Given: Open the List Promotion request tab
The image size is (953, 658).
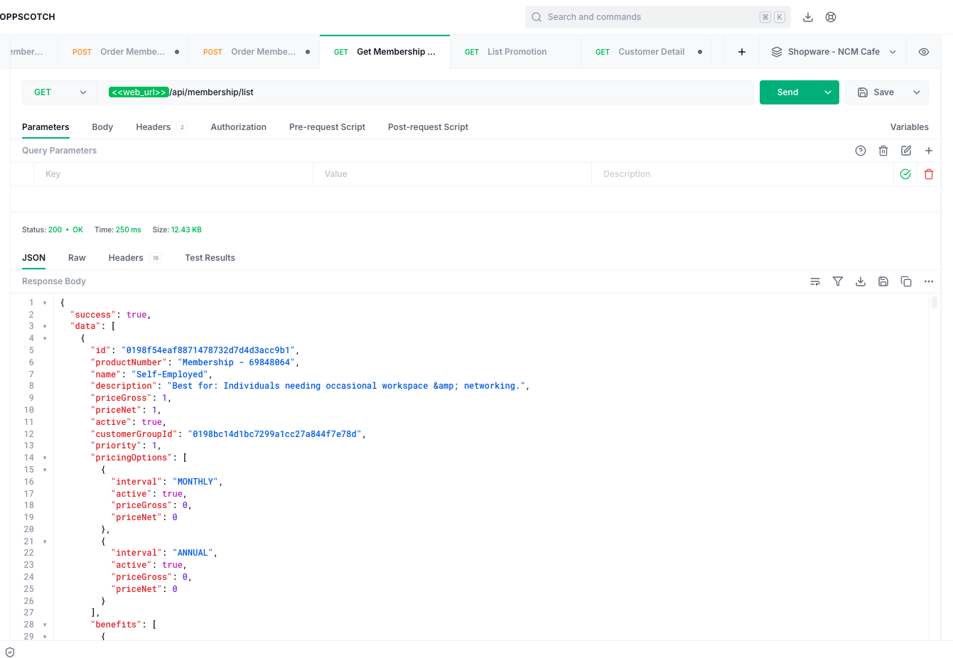Looking at the screenshot, I should click(x=516, y=52).
